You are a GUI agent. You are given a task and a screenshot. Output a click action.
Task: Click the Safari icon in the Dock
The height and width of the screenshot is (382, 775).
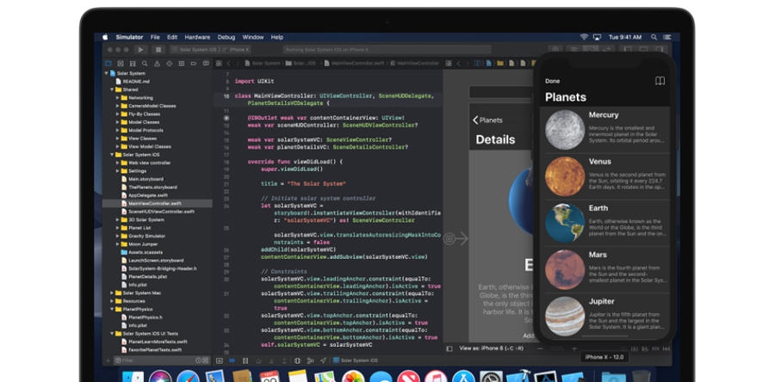(188, 377)
